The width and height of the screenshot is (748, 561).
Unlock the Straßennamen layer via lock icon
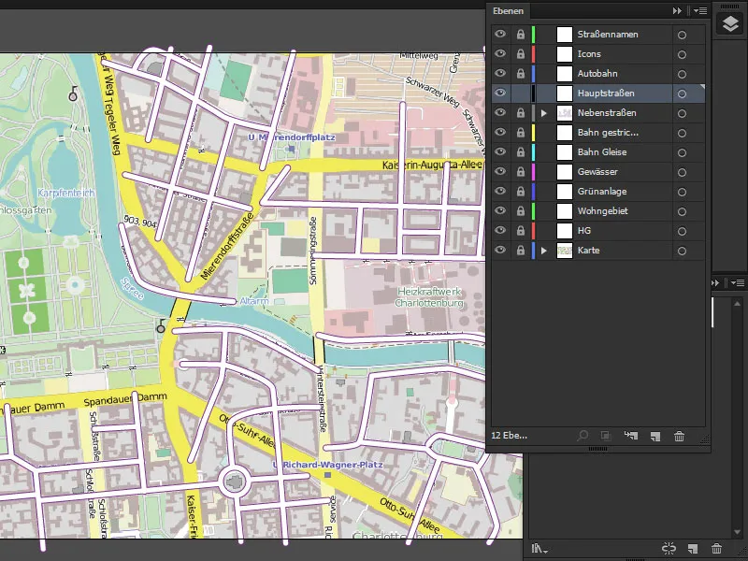(521, 35)
